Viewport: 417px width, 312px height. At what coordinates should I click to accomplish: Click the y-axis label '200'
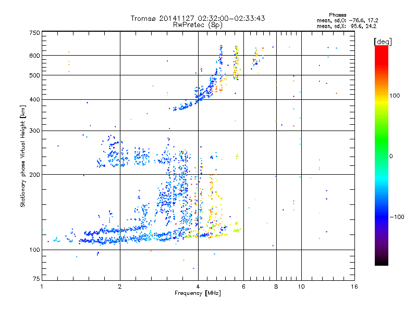coord(35,175)
